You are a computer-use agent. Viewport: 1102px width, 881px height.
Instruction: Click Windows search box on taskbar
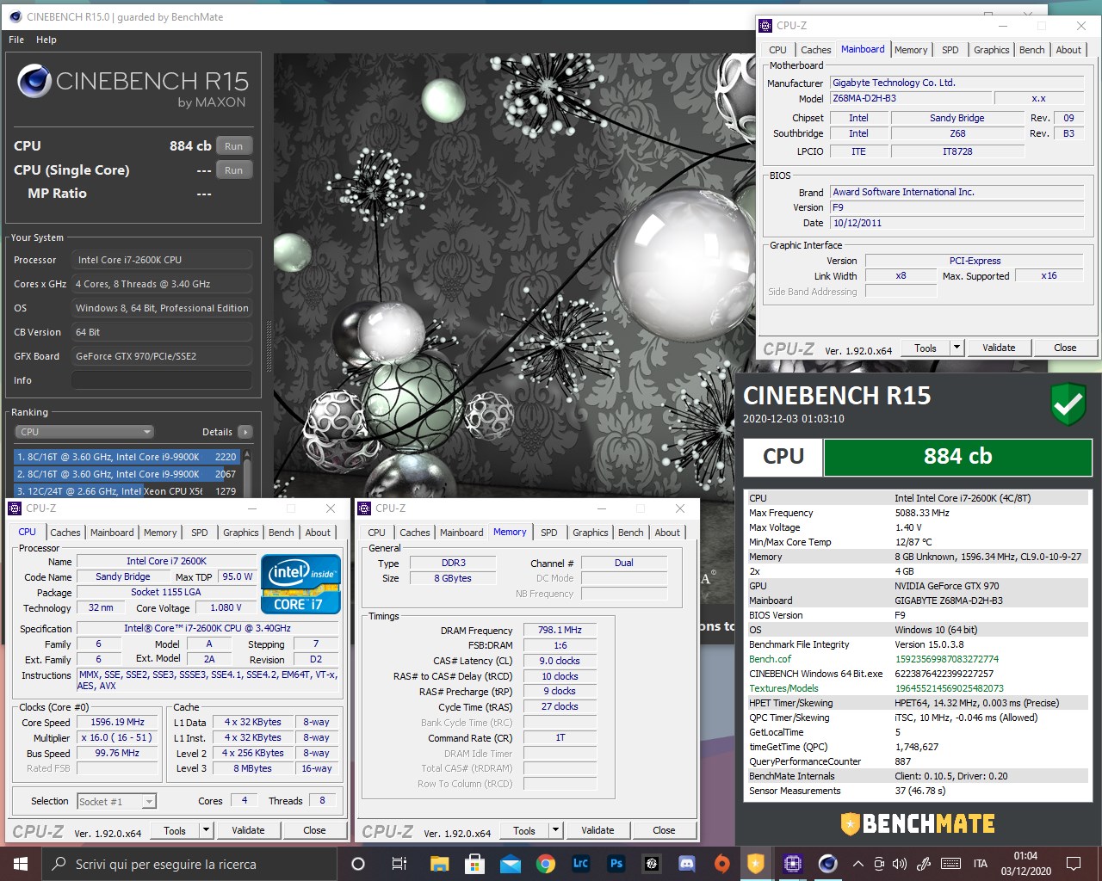click(x=189, y=864)
